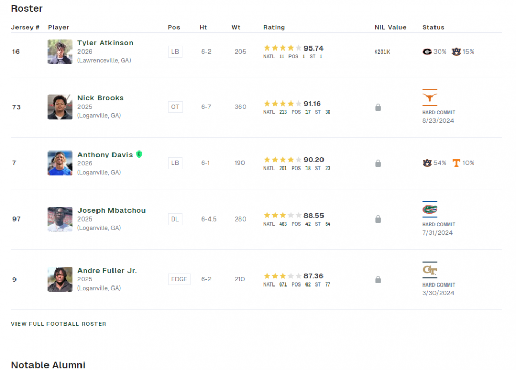
Task: Click Andre Fuller Jr. profile photo
Action: pos(60,279)
